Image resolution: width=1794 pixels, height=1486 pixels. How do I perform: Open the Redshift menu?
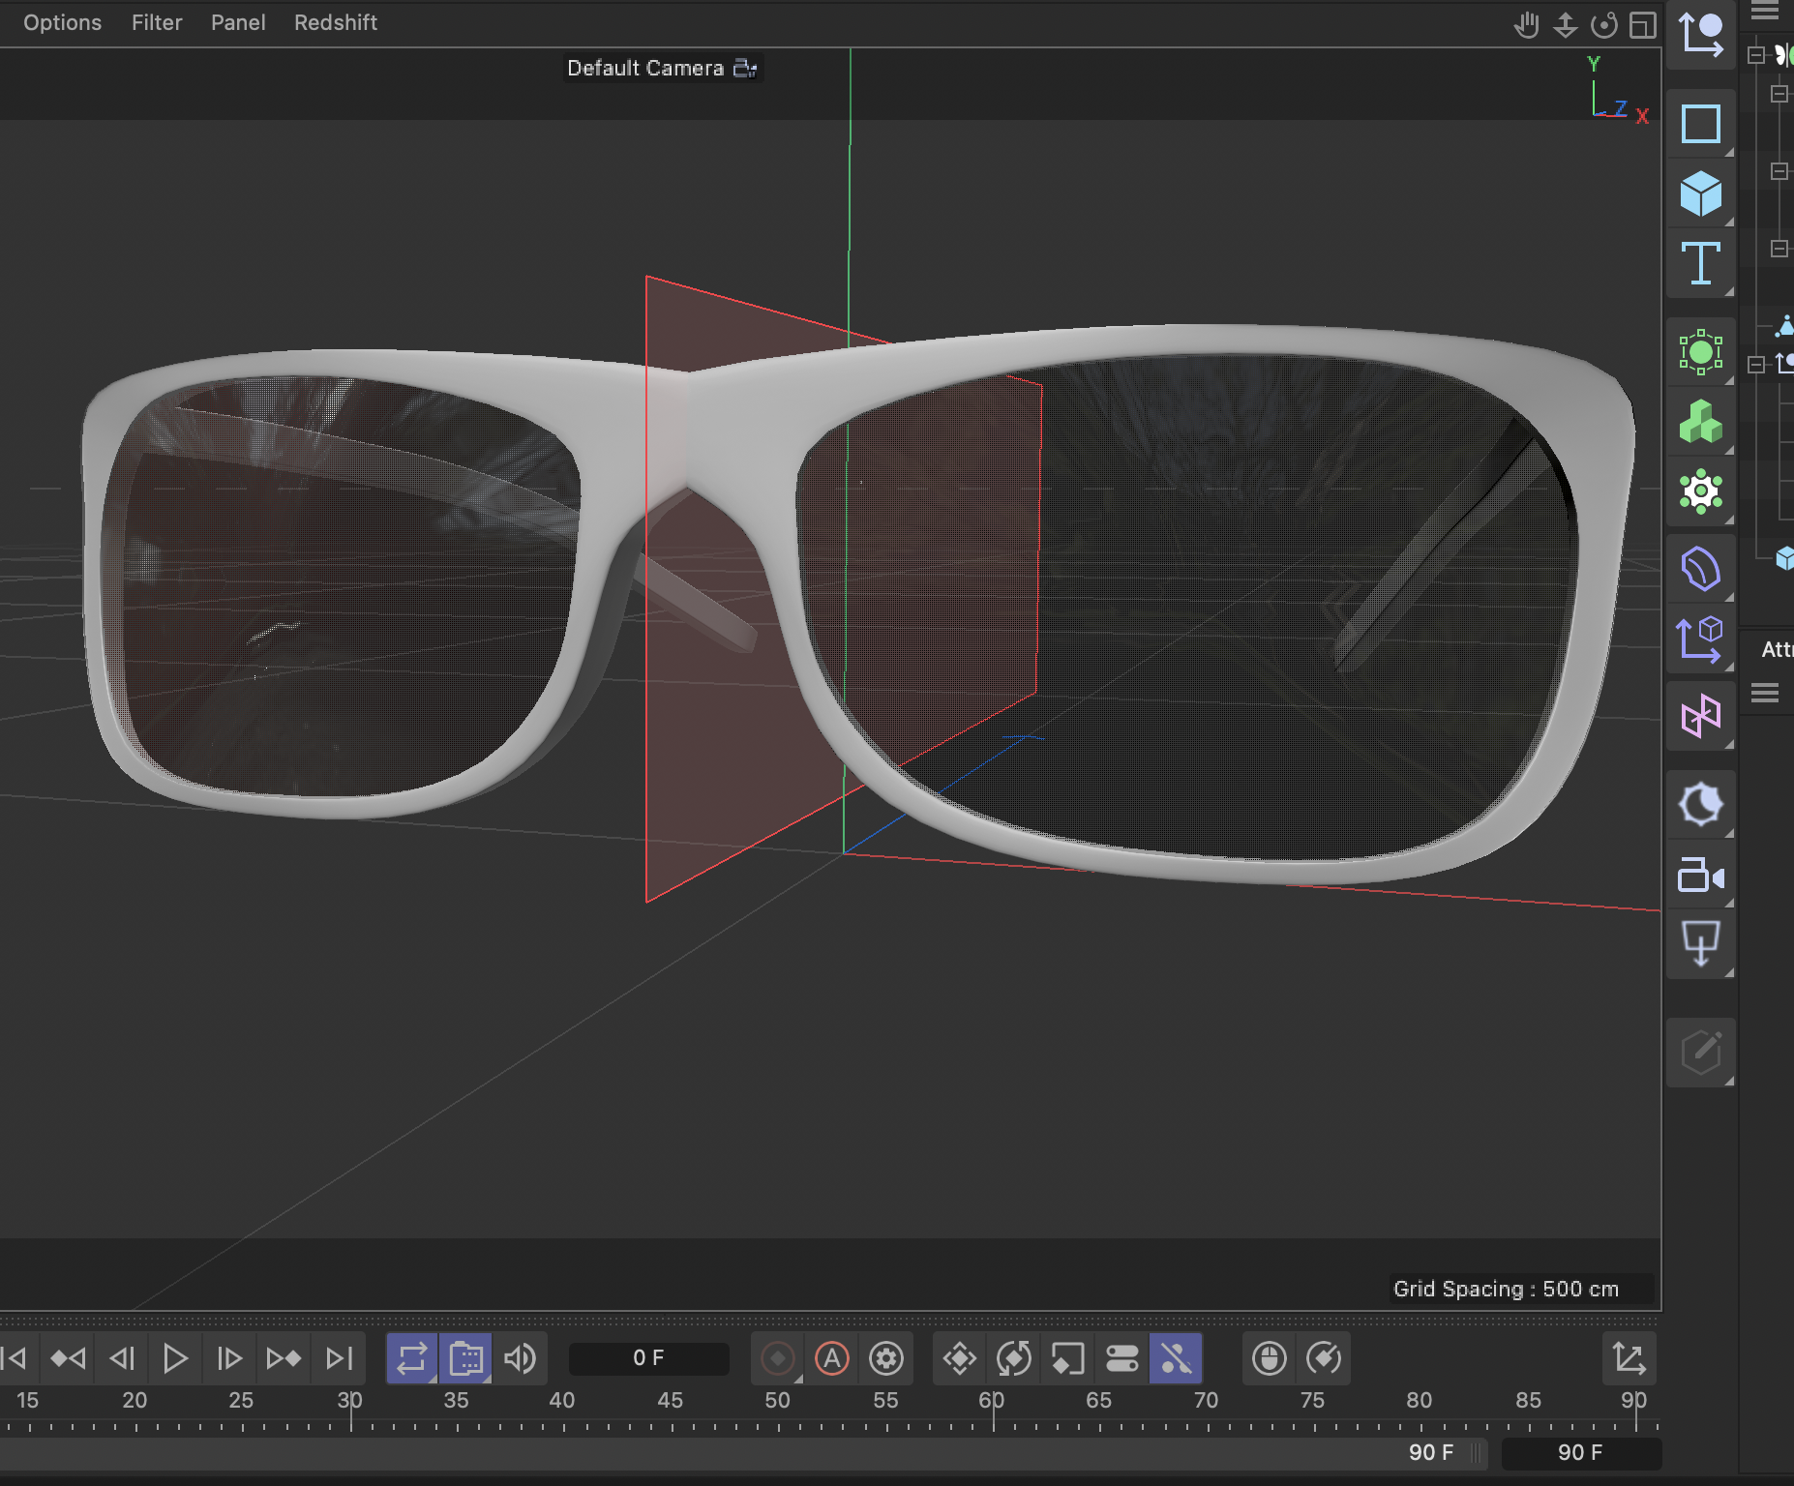coord(336,22)
